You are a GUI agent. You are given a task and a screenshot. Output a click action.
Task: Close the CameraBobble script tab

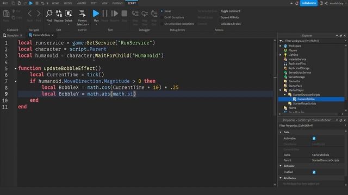tap(52, 35)
